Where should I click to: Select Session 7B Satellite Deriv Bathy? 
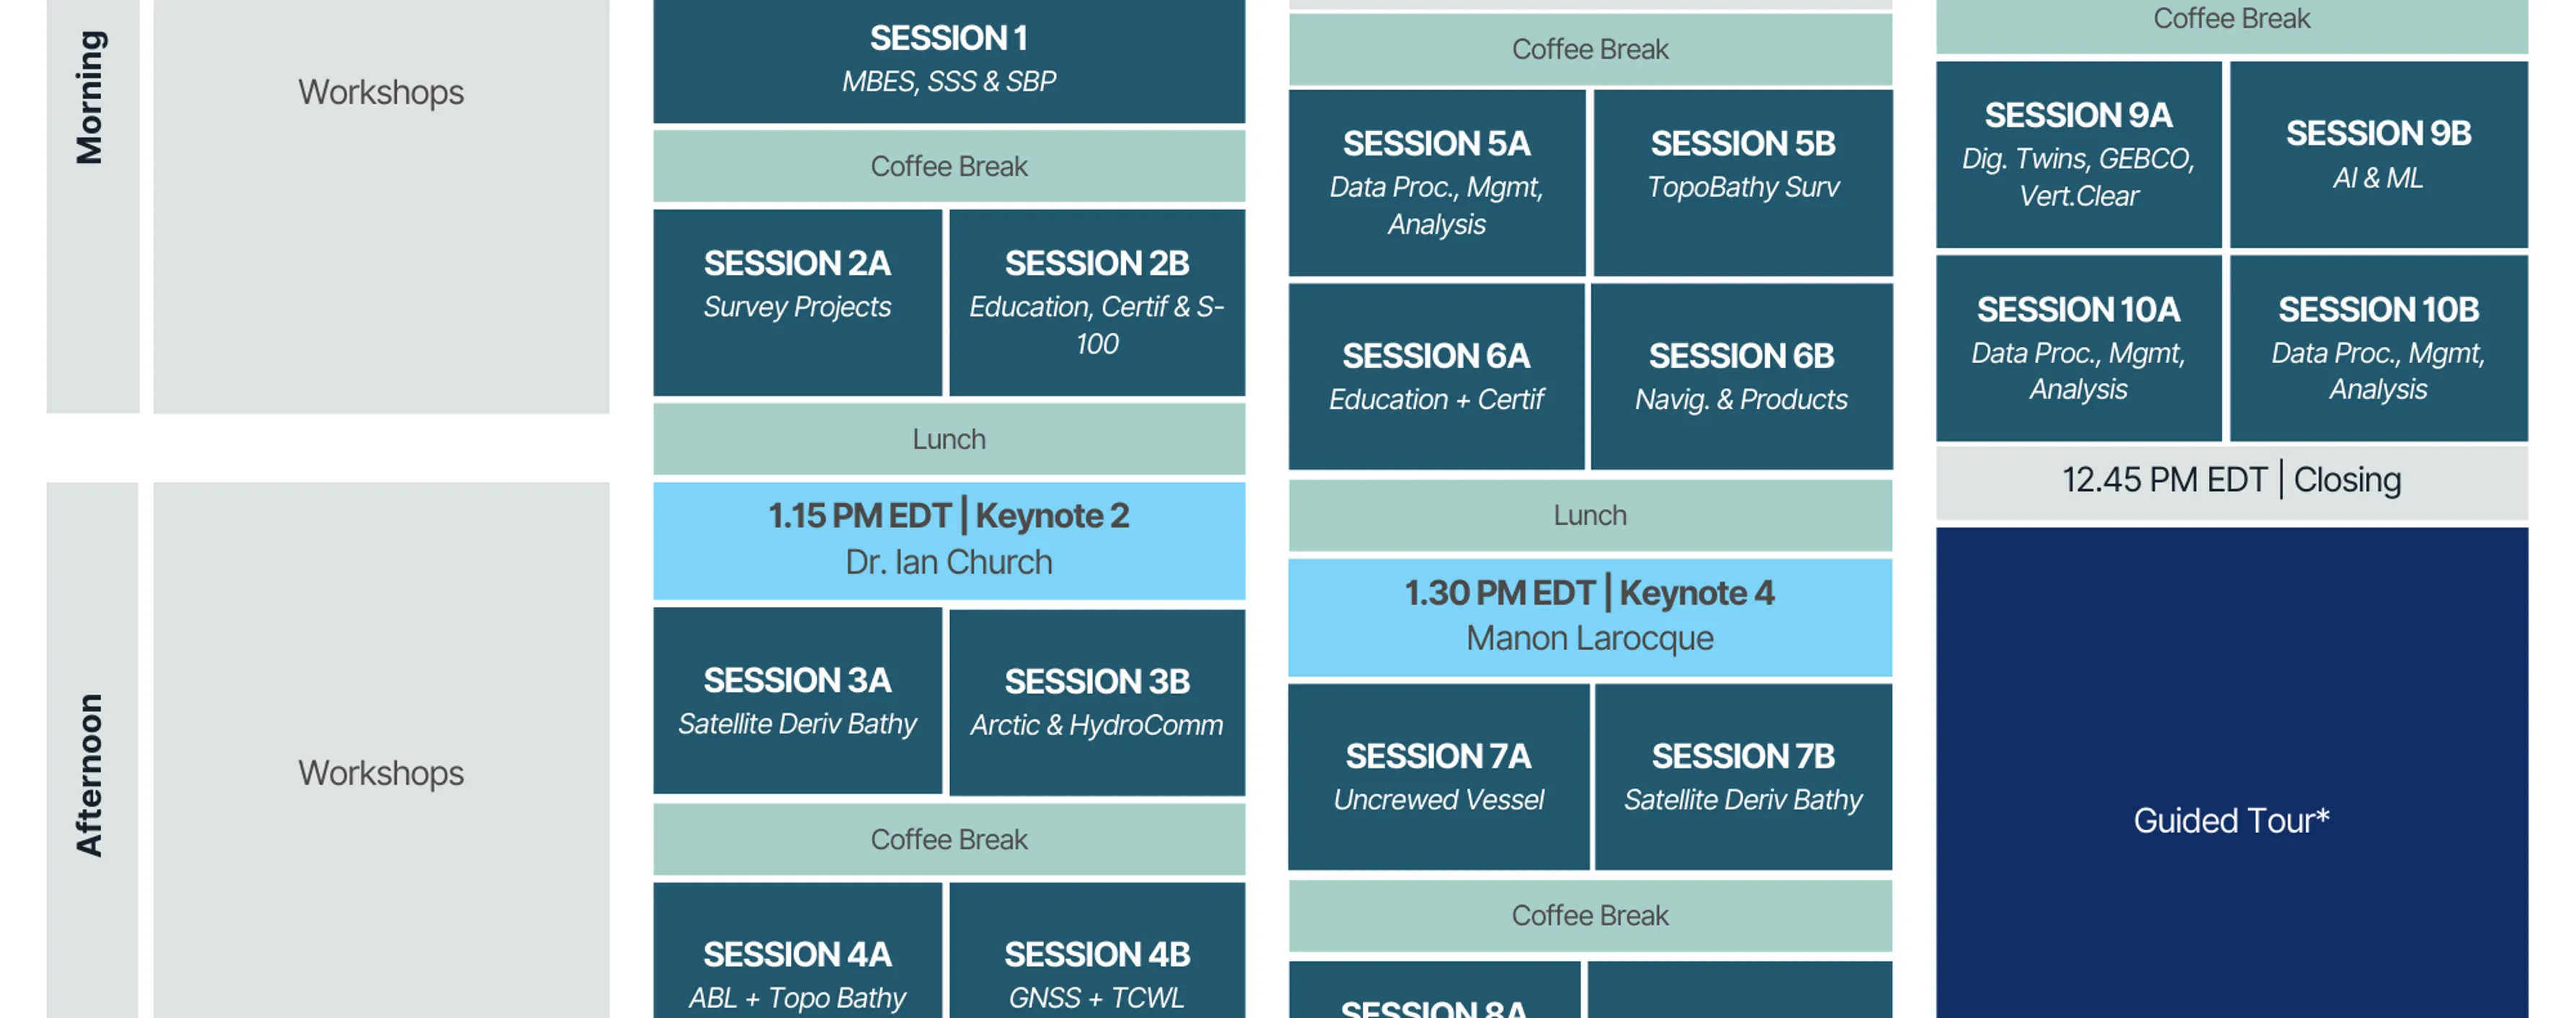pyautogui.click(x=1742, y=776)
